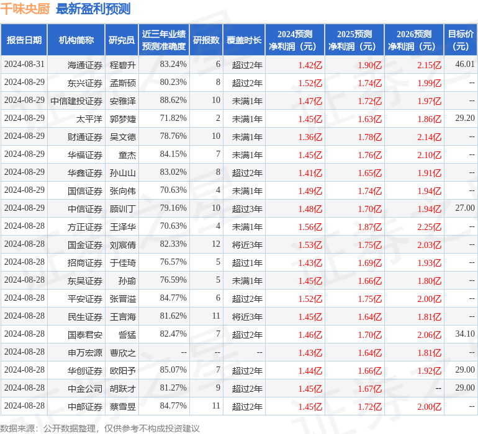Click the 27.00 target price value
Viewport: 478px width, 434px height.
point(465,208)
